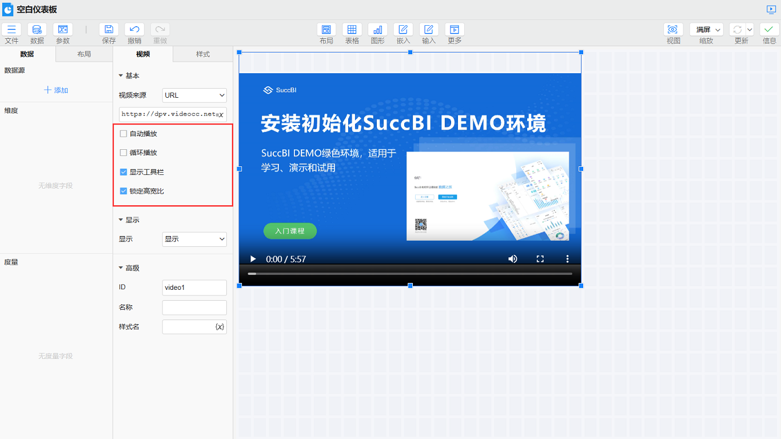Click the Undo (撤销) icon
This screenshot has width=781, height=439.
coord(134,30)
